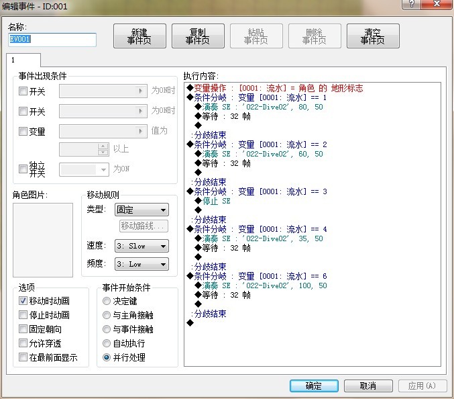Open the first 开关 selector arrow
The image size is (454, 399).
click(141, 91)
